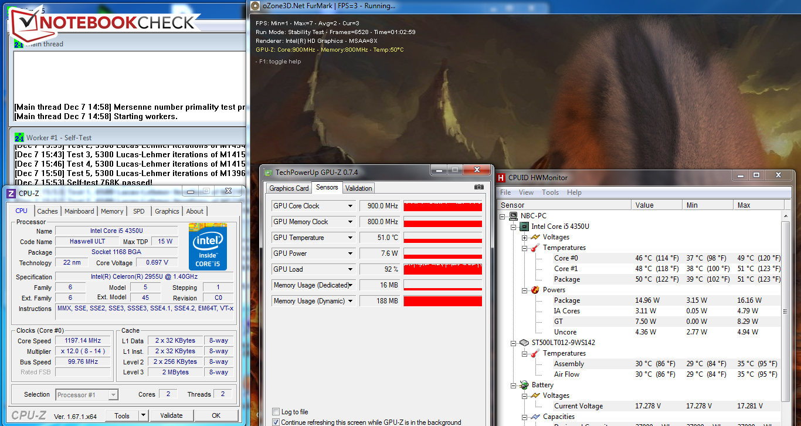Click the hard drive Temperatures thermometer icon
The height and width of the screenshot is (426, 801).
[535, 353]
